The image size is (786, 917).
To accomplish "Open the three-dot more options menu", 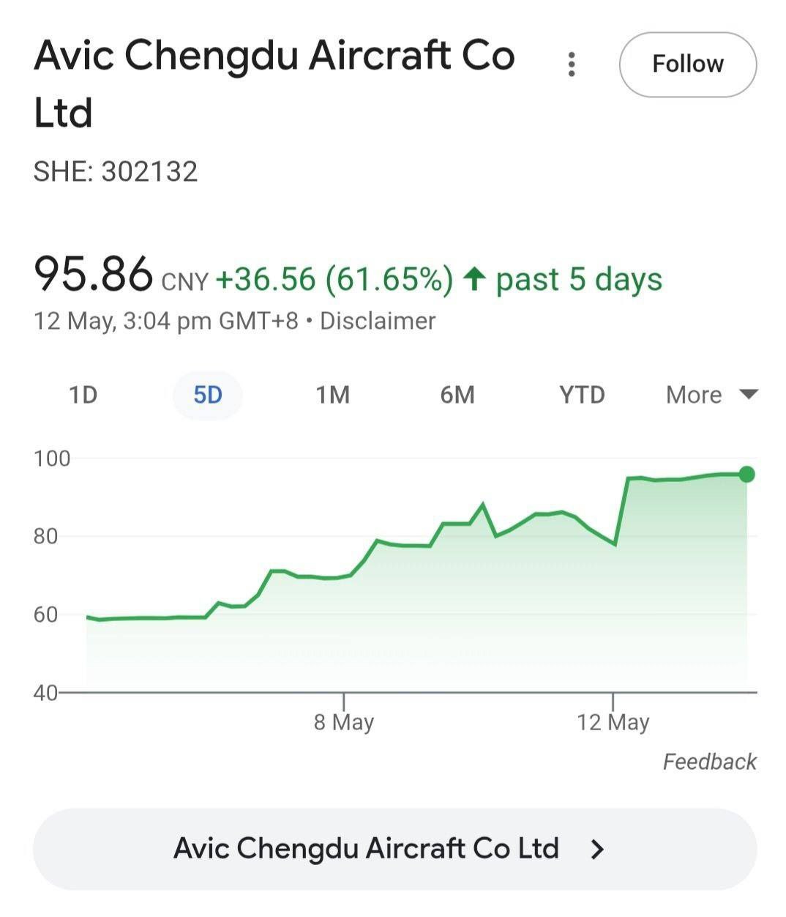I will tap(572, 64).
